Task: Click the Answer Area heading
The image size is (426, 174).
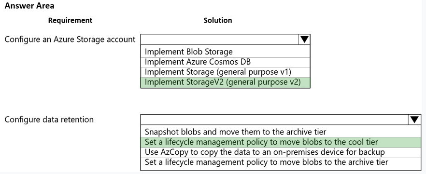Action: pos(29,6)
